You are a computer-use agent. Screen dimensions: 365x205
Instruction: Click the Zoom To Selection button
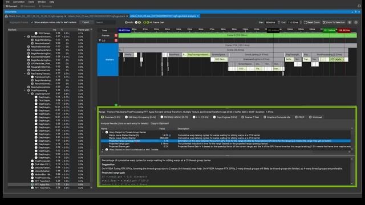click(x=334, y=23)
